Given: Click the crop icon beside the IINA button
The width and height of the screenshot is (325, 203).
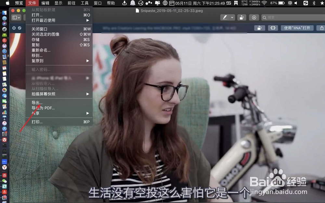Looking at the screenshot, I should click(273, 28).
